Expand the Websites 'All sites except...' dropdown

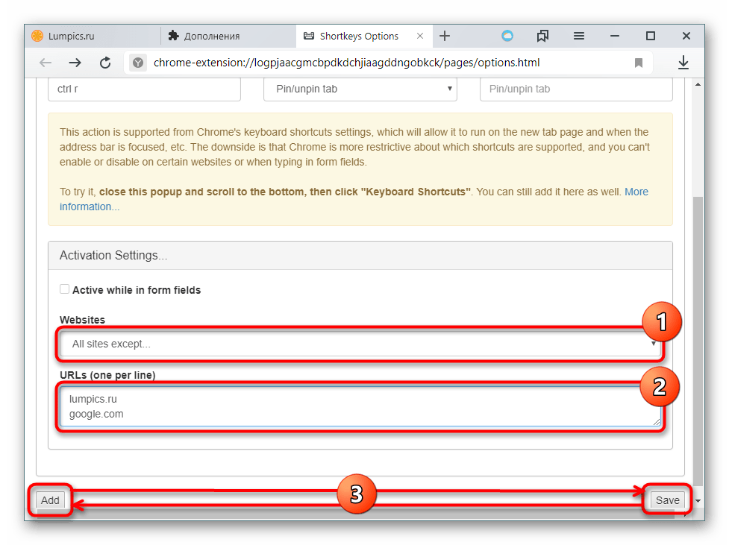(x=360, y=344)
